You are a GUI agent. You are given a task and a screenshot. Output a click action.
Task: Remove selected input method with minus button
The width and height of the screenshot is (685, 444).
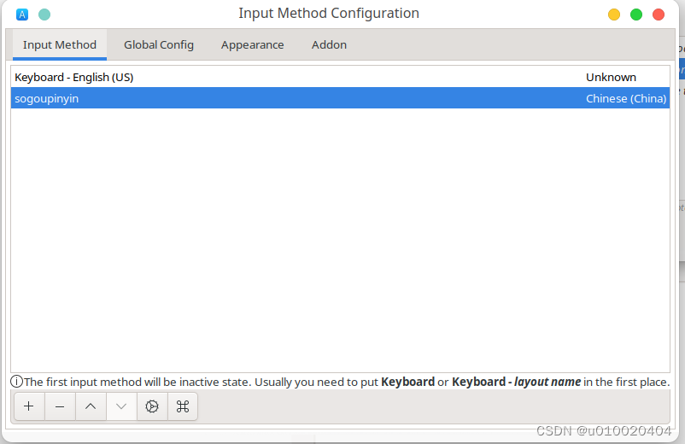tap(60, 406)
